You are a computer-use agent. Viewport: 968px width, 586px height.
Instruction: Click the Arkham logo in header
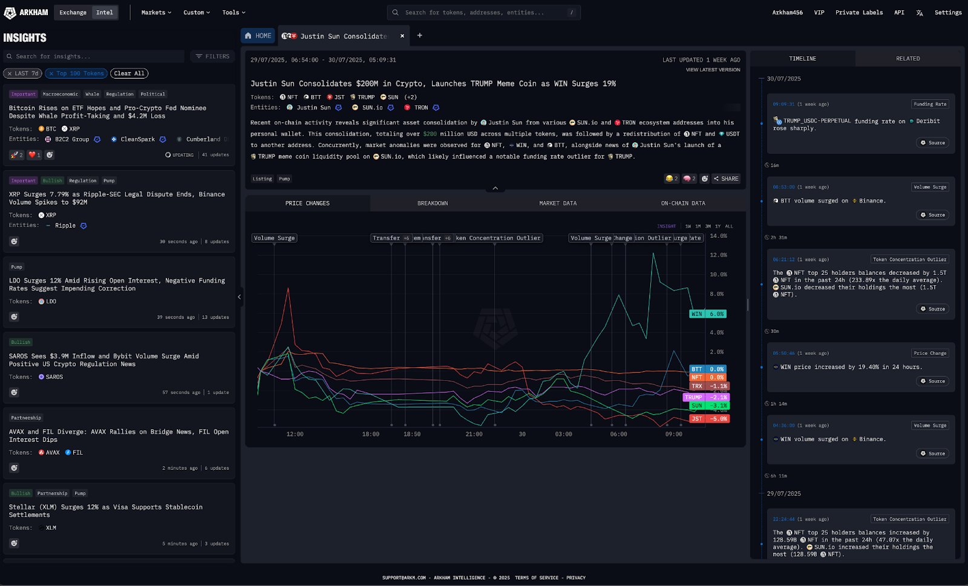[x=26, y=12]
